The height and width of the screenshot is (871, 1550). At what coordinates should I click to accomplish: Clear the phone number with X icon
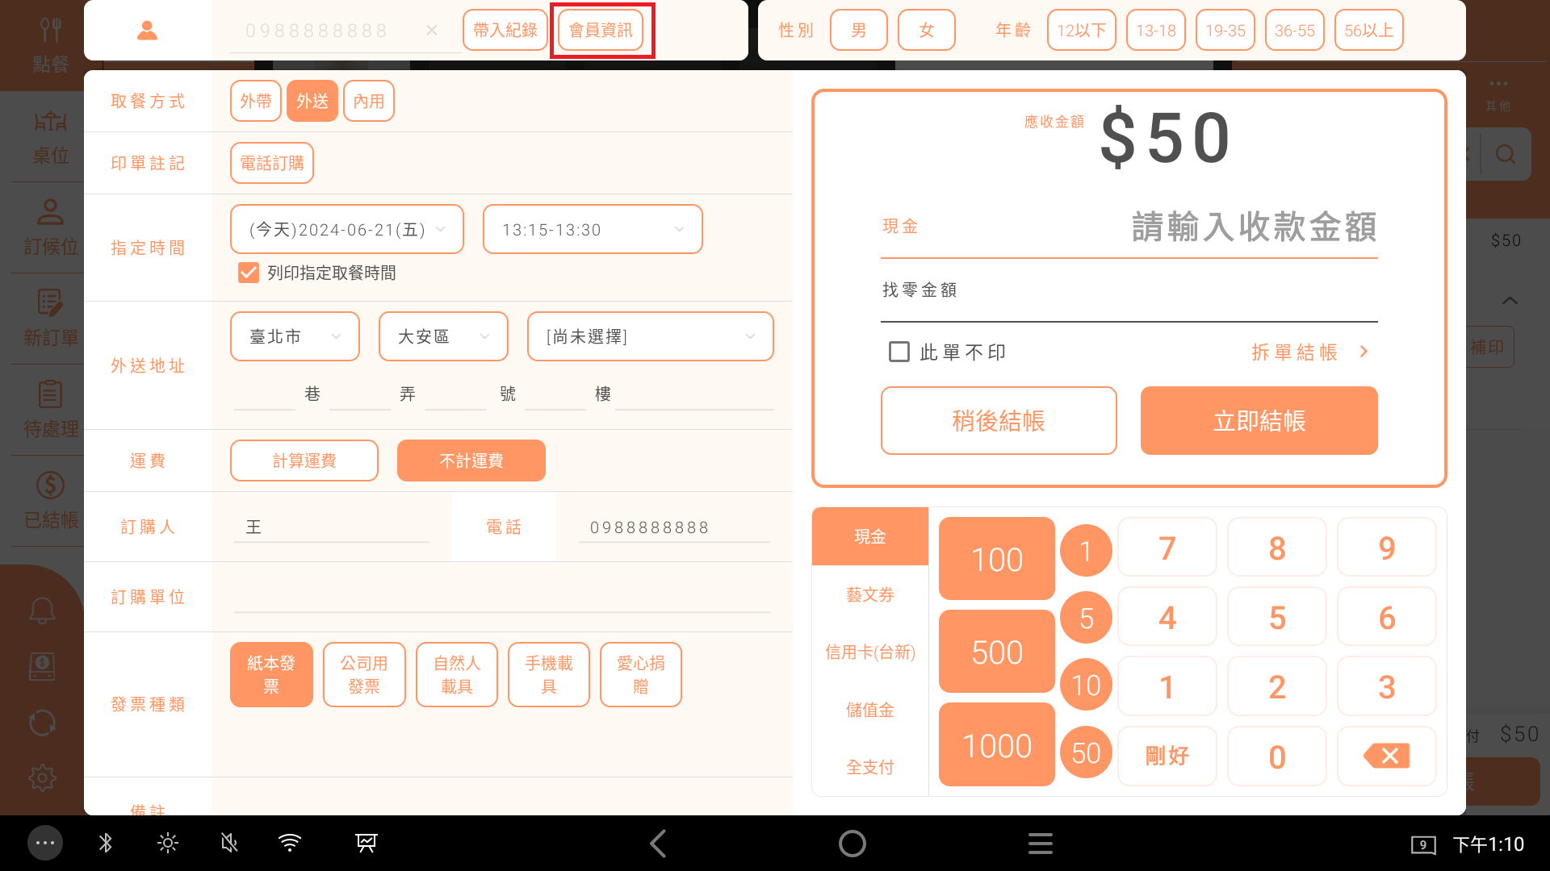(432, 31)
